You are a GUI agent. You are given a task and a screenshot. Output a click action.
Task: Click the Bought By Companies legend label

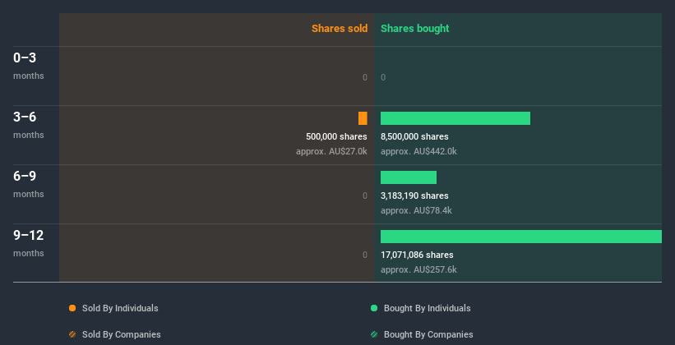click(428, 334)
